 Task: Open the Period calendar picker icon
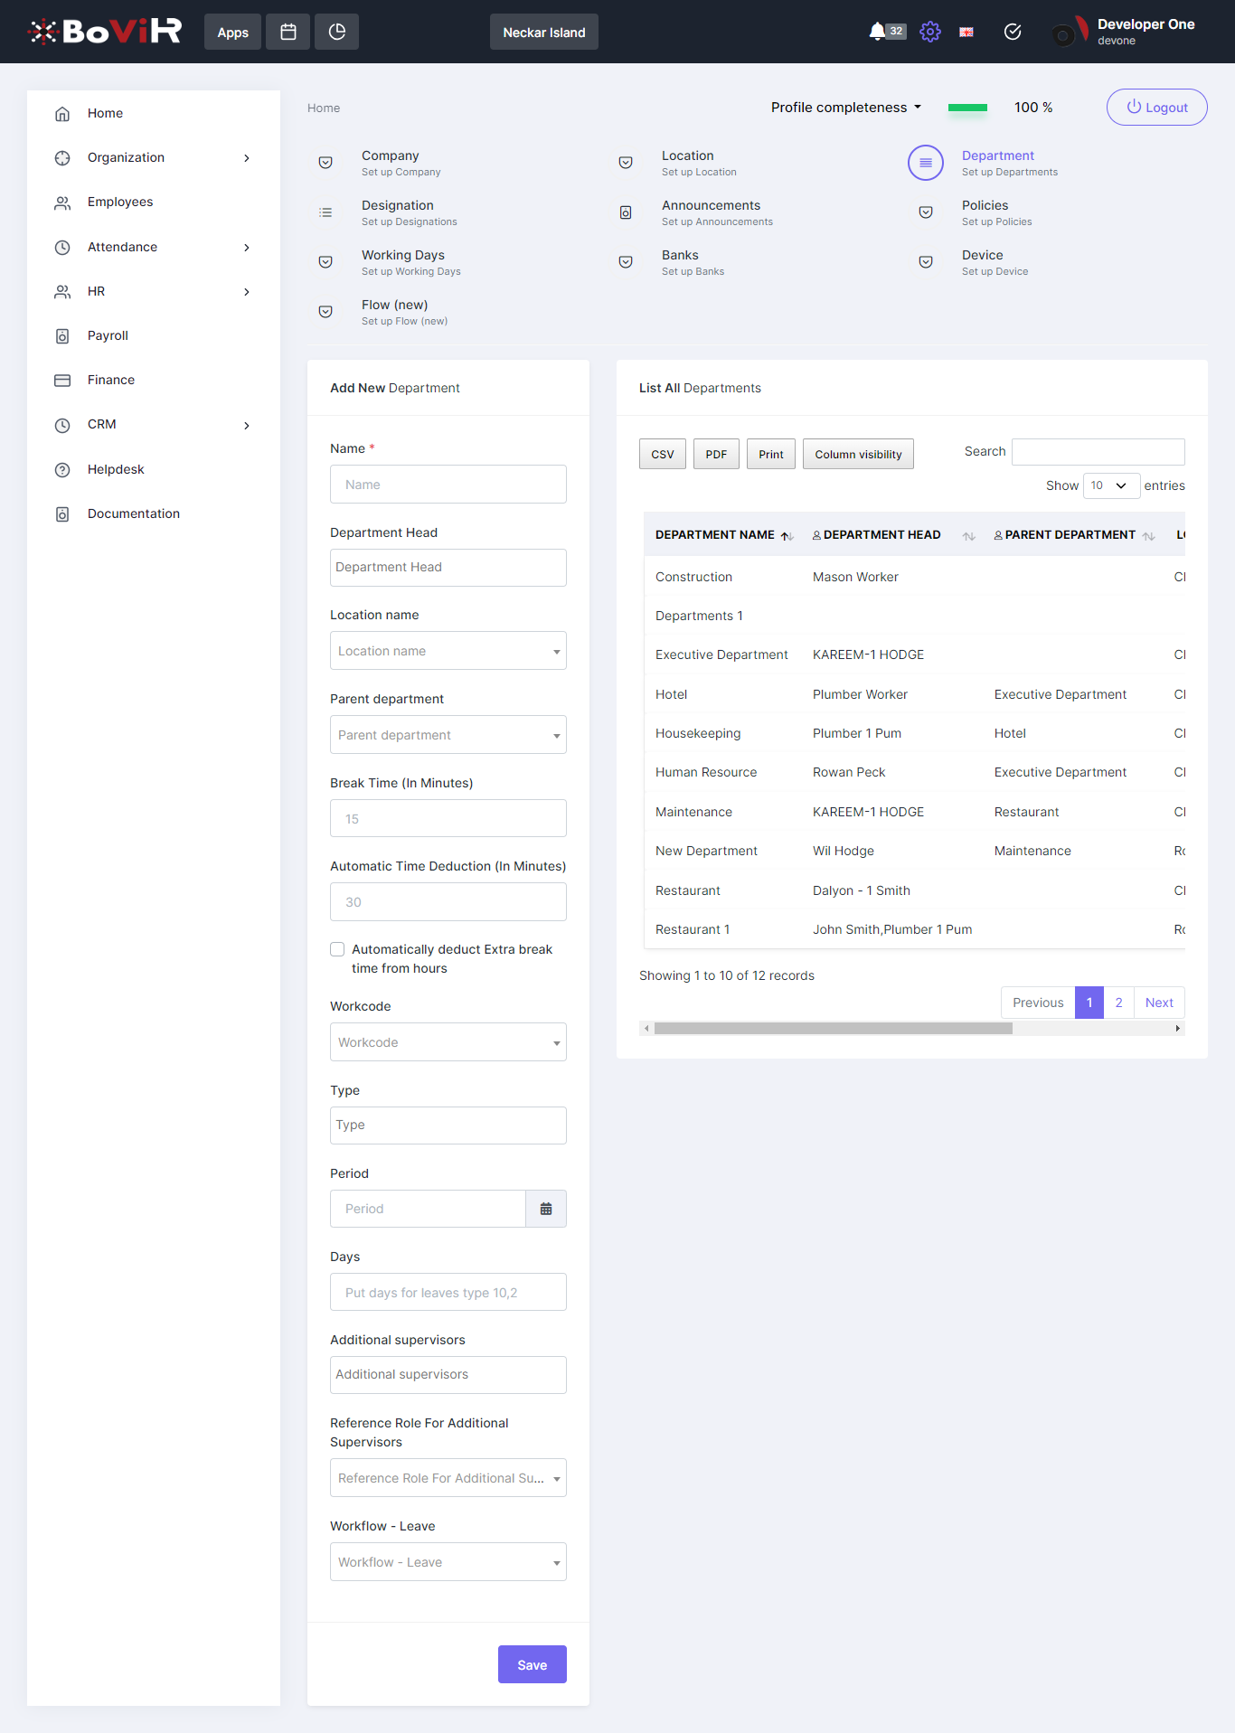pyautogui.click(x=546, y=1209)
